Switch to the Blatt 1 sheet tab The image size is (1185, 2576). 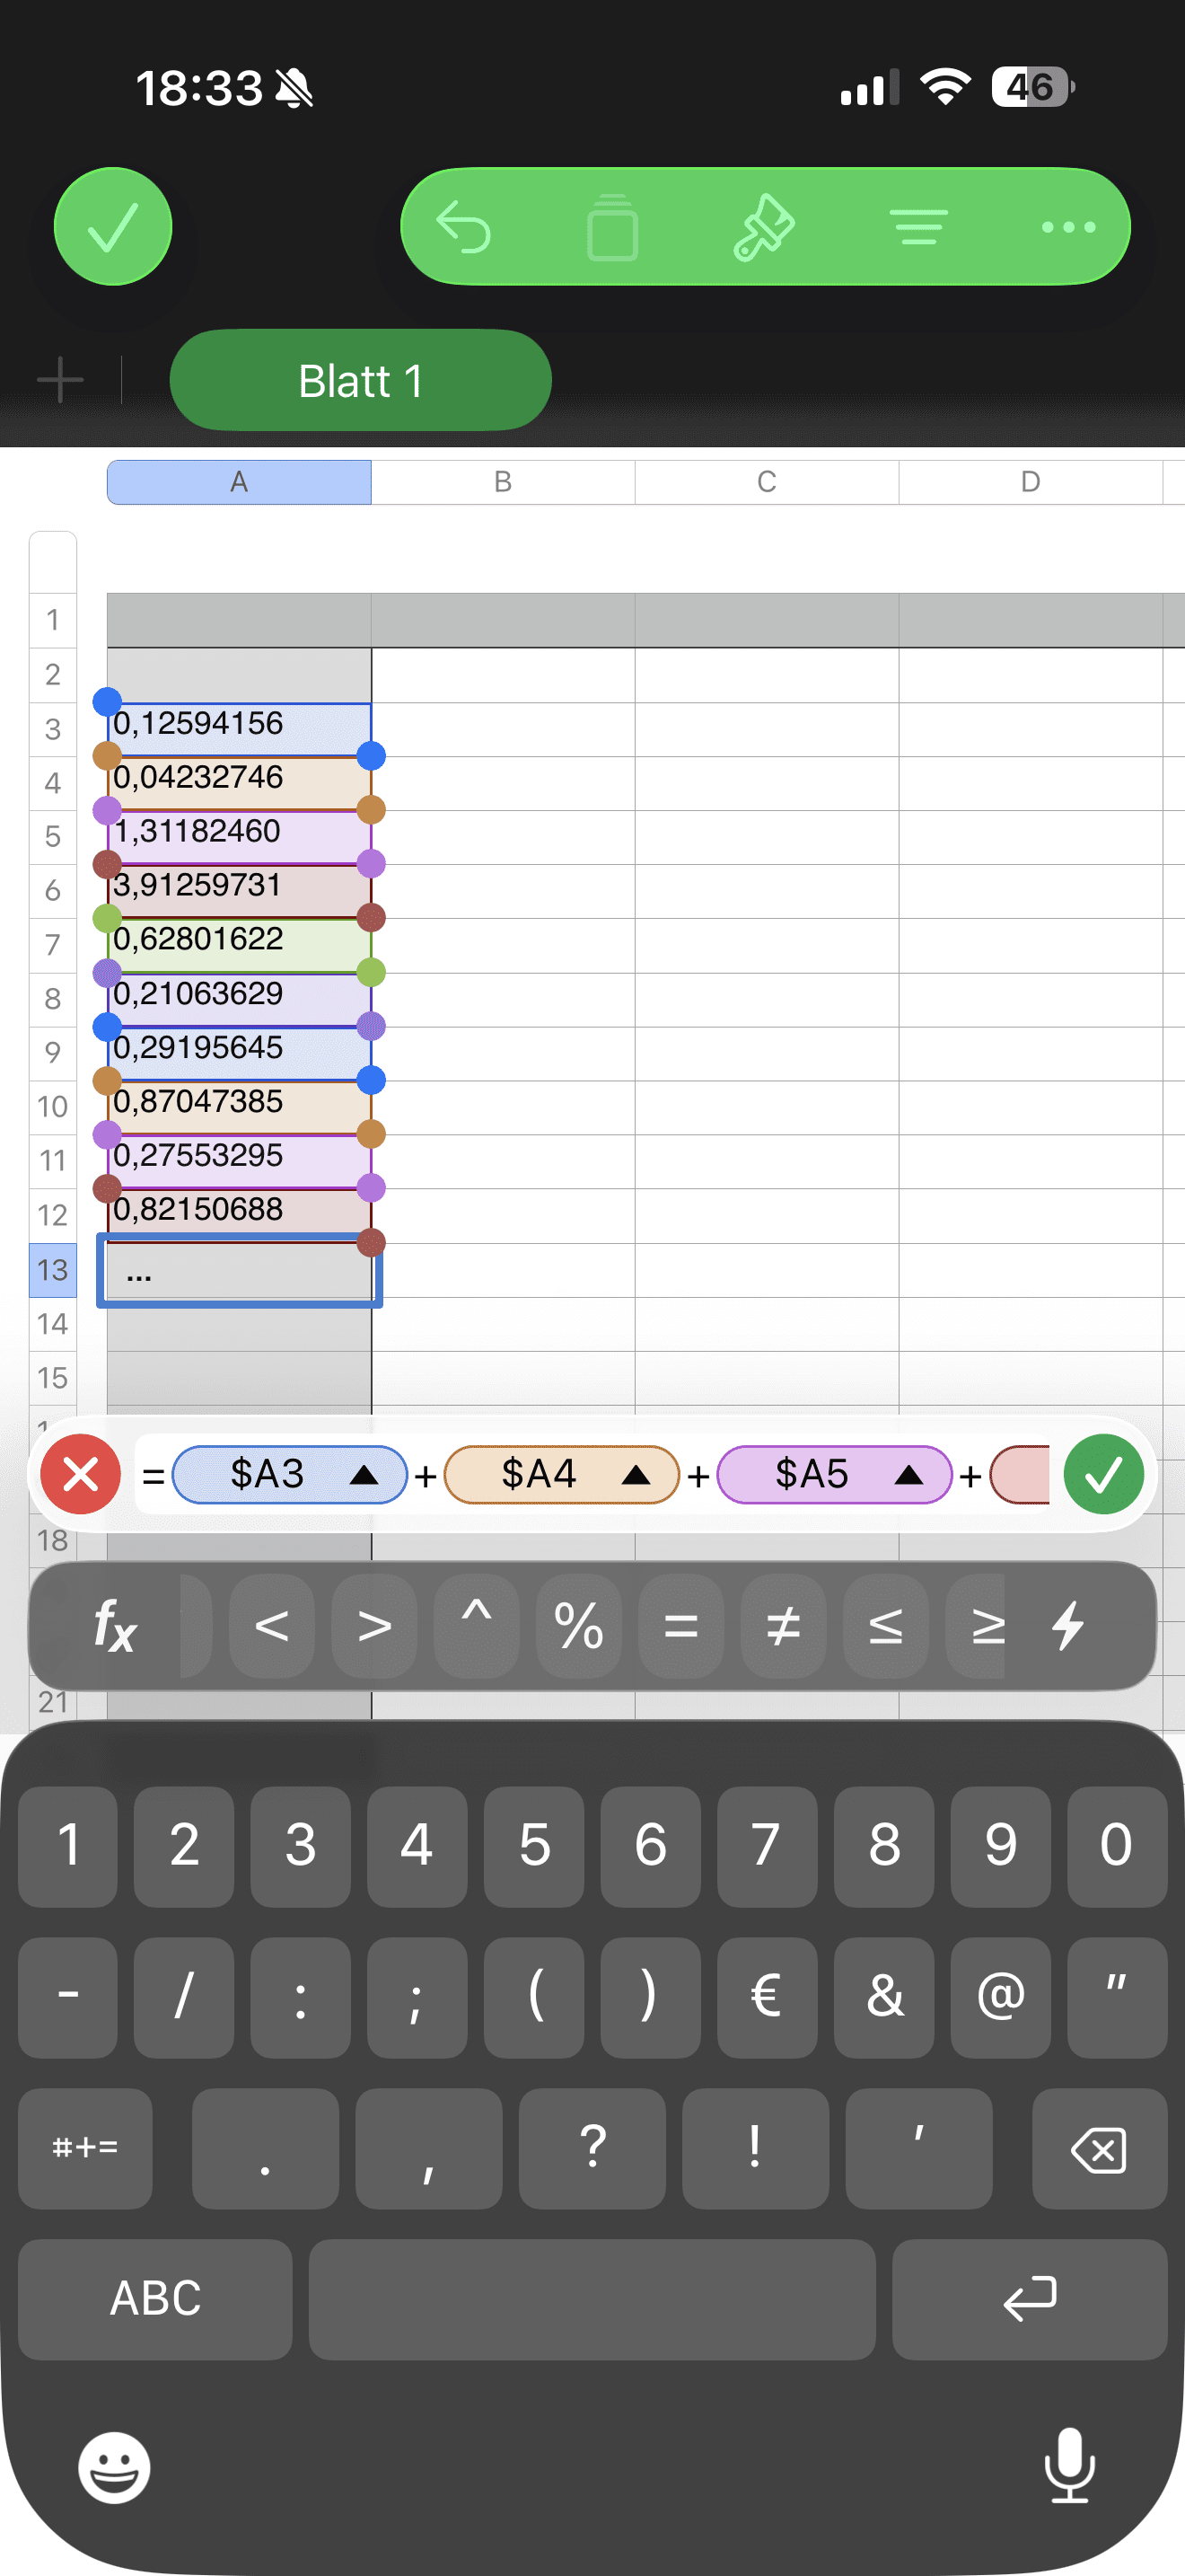pos(360,381)
